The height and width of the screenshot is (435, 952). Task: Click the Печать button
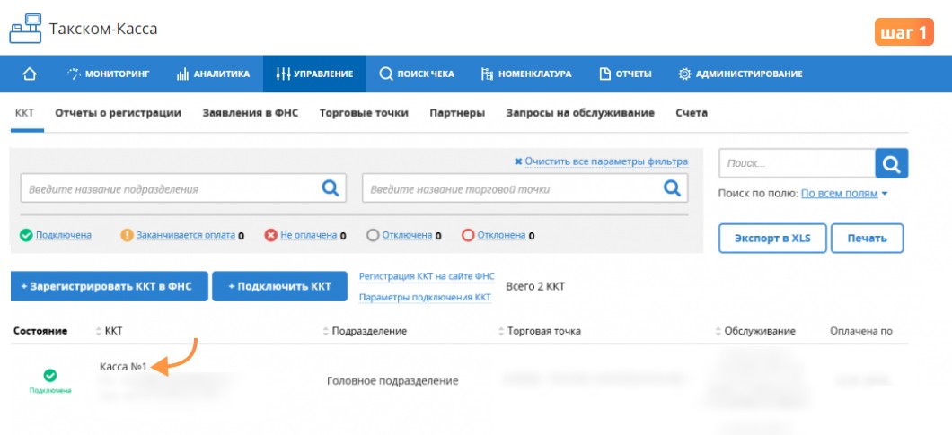[867, 238]
